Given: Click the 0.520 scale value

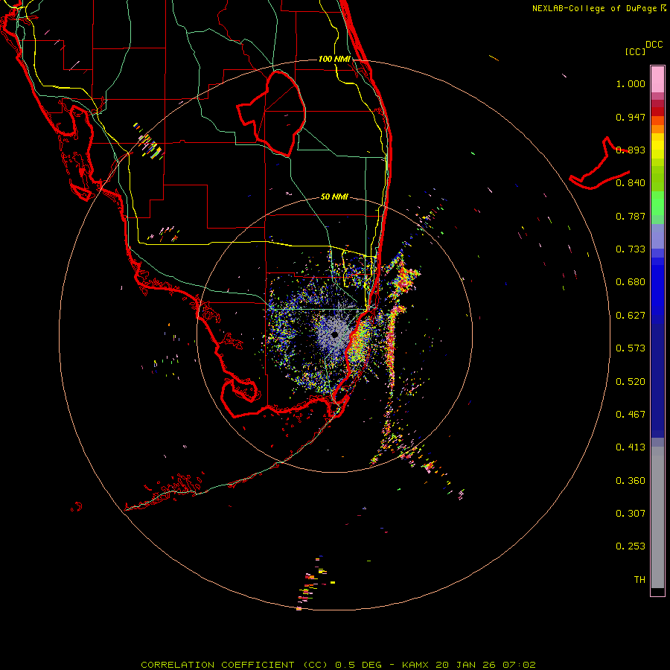Looking at the screenshot, I should tap(631, 382).
